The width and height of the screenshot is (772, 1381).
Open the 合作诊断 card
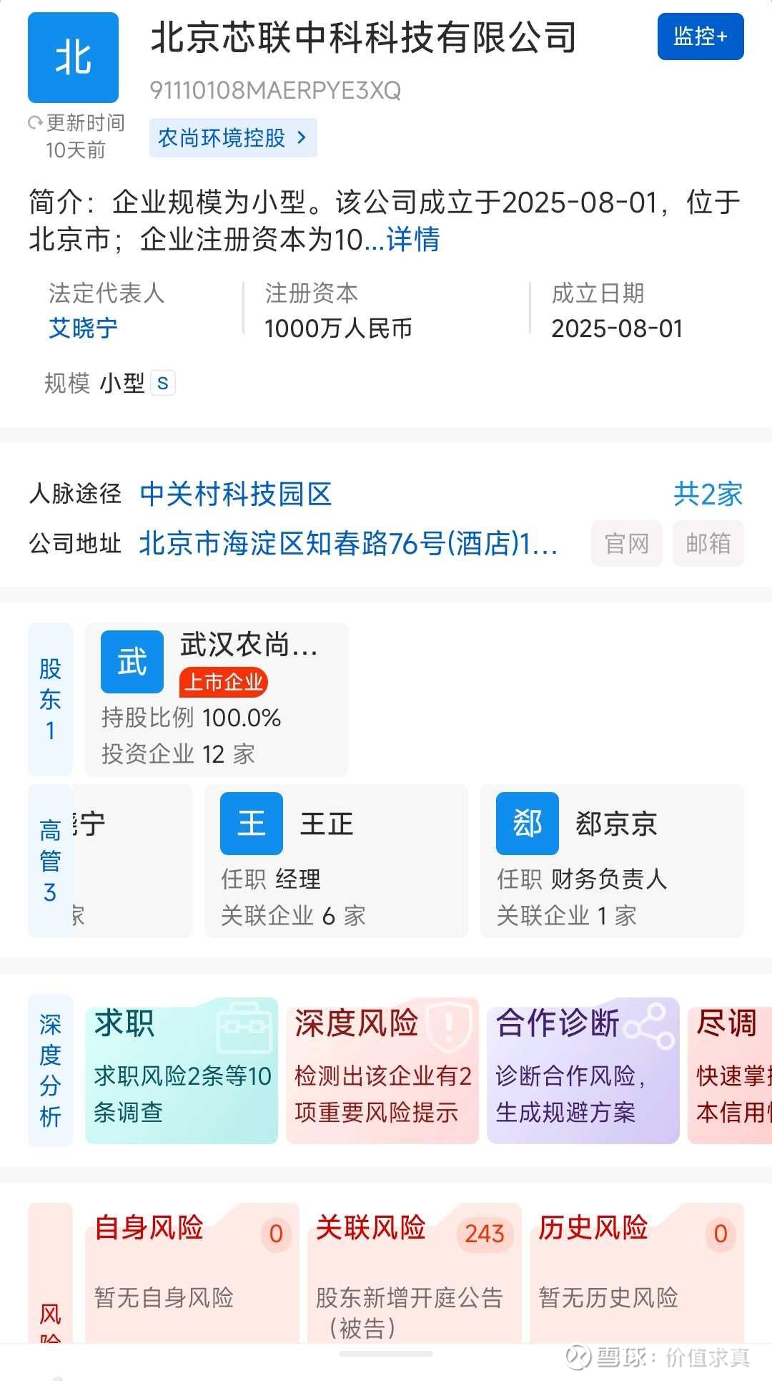583,1070
